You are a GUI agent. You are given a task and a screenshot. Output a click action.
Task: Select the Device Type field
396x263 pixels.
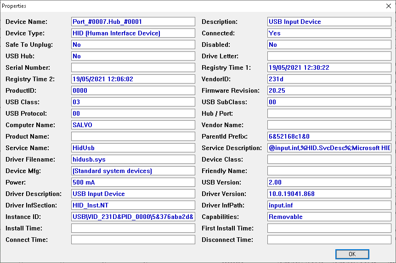click(133, 33)
